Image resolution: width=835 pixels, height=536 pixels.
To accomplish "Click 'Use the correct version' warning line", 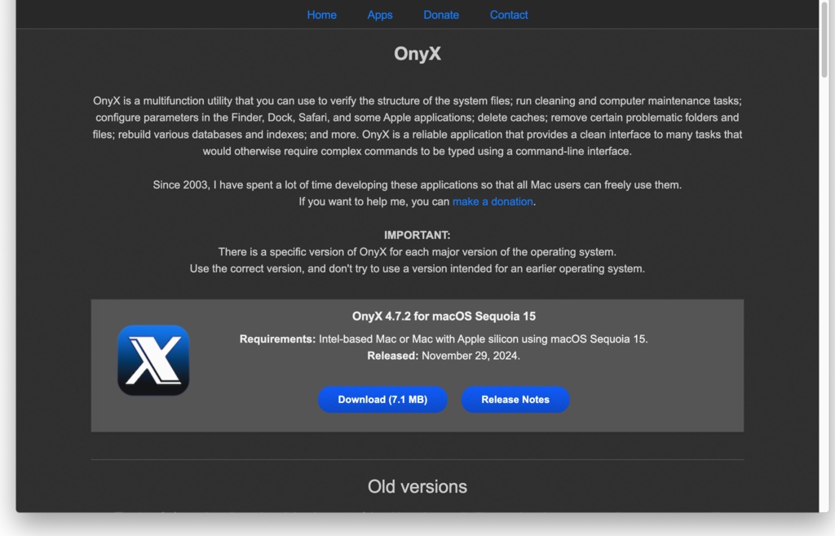I will 417,268.
